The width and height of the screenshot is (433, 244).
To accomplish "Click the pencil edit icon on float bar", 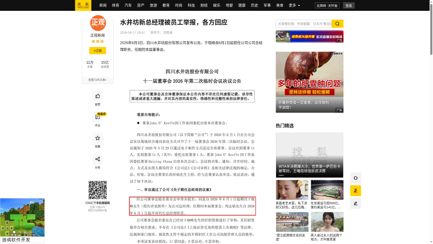I will coord(355,203).
